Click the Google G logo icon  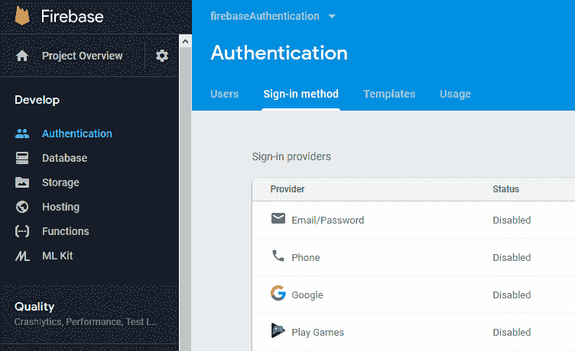click(278, 293)
